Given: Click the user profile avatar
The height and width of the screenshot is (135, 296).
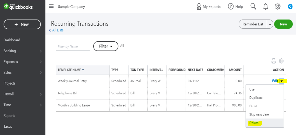Looking at the screenshot, I should click(x=290, y=7).
